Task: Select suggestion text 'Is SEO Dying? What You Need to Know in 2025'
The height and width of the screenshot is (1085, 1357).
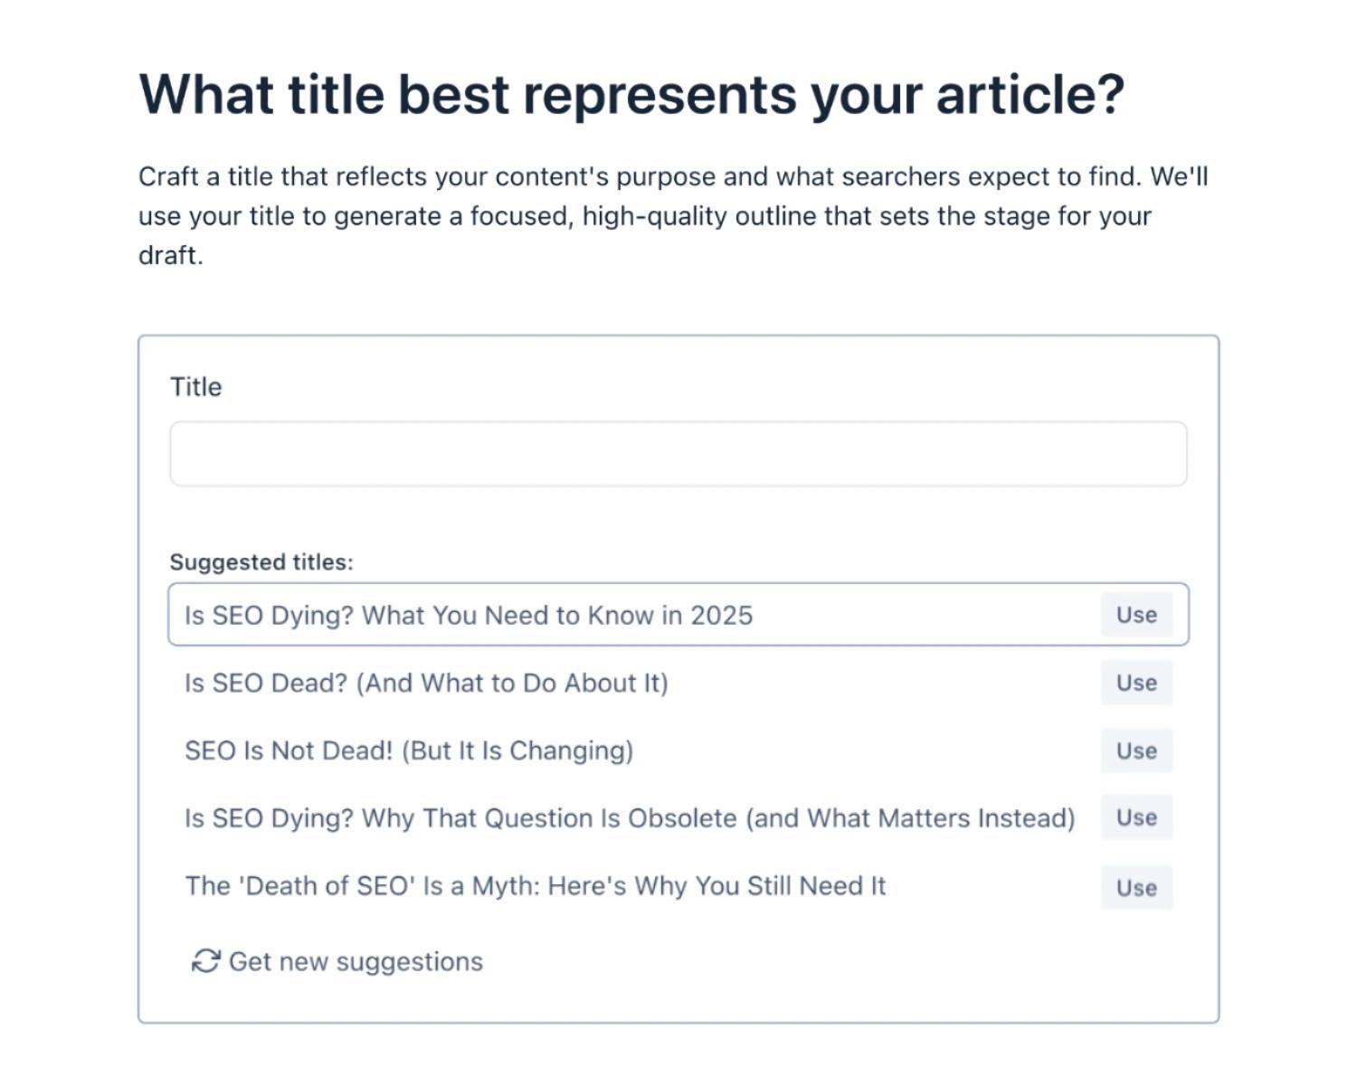Action: tap(469, 615)
